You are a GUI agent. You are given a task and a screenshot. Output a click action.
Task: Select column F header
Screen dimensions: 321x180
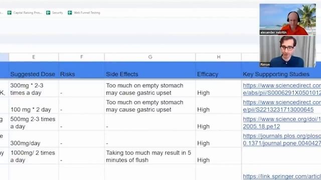(81, 57)
